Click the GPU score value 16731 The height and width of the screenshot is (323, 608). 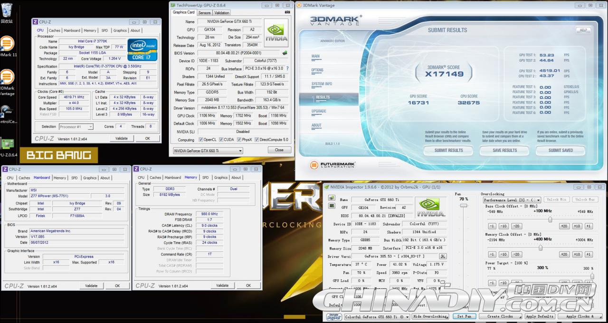[418, 103]
